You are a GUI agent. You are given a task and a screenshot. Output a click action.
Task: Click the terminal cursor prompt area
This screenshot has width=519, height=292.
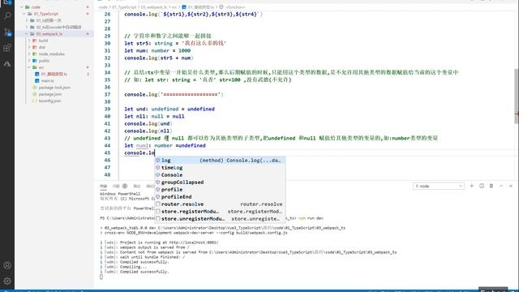pyautogui.click(x=101, y=277)
